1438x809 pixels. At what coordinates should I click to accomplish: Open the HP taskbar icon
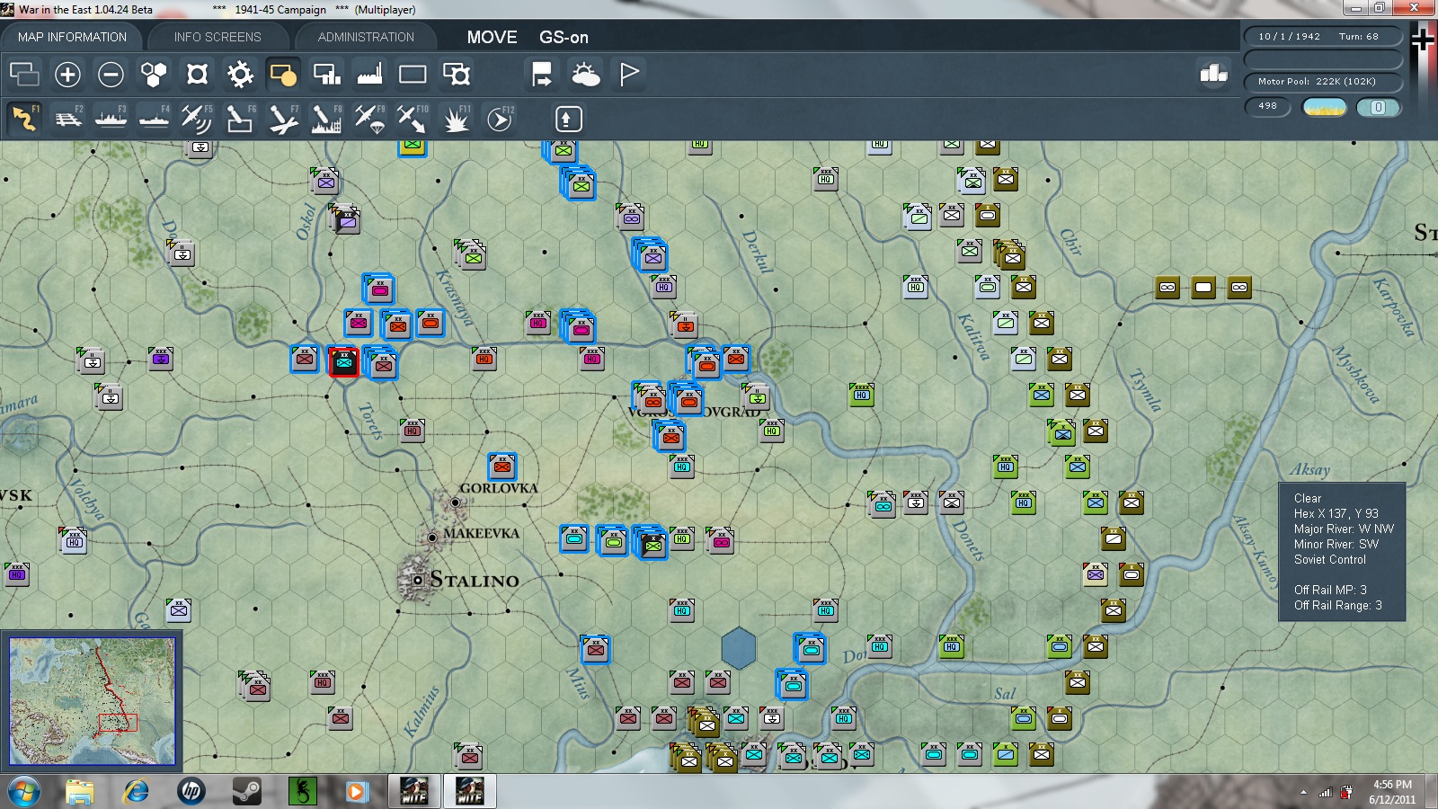[x=191, y=792]
